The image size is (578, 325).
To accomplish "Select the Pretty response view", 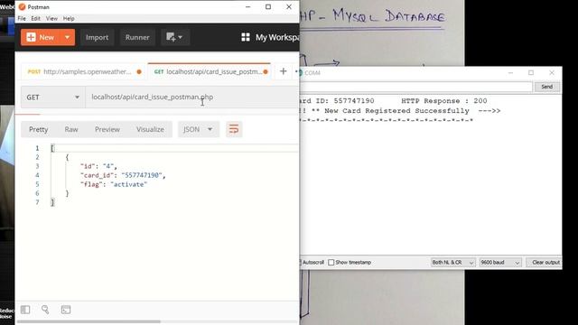I will tap(38, 129).
